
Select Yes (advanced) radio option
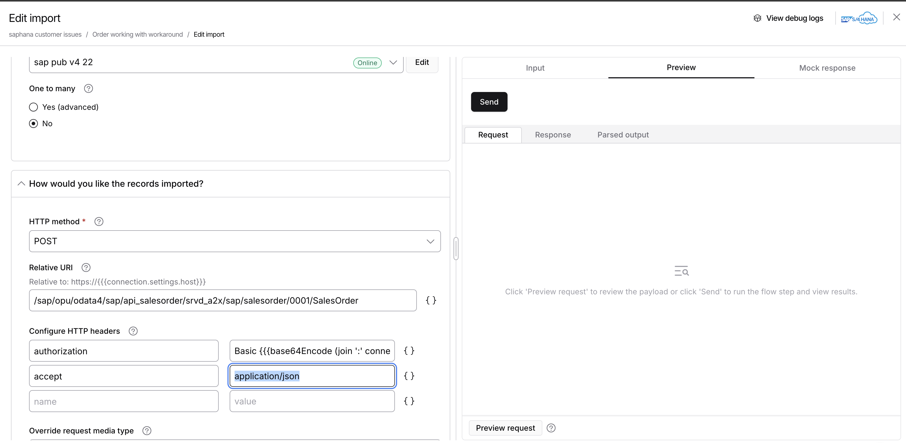coord(33,107)
